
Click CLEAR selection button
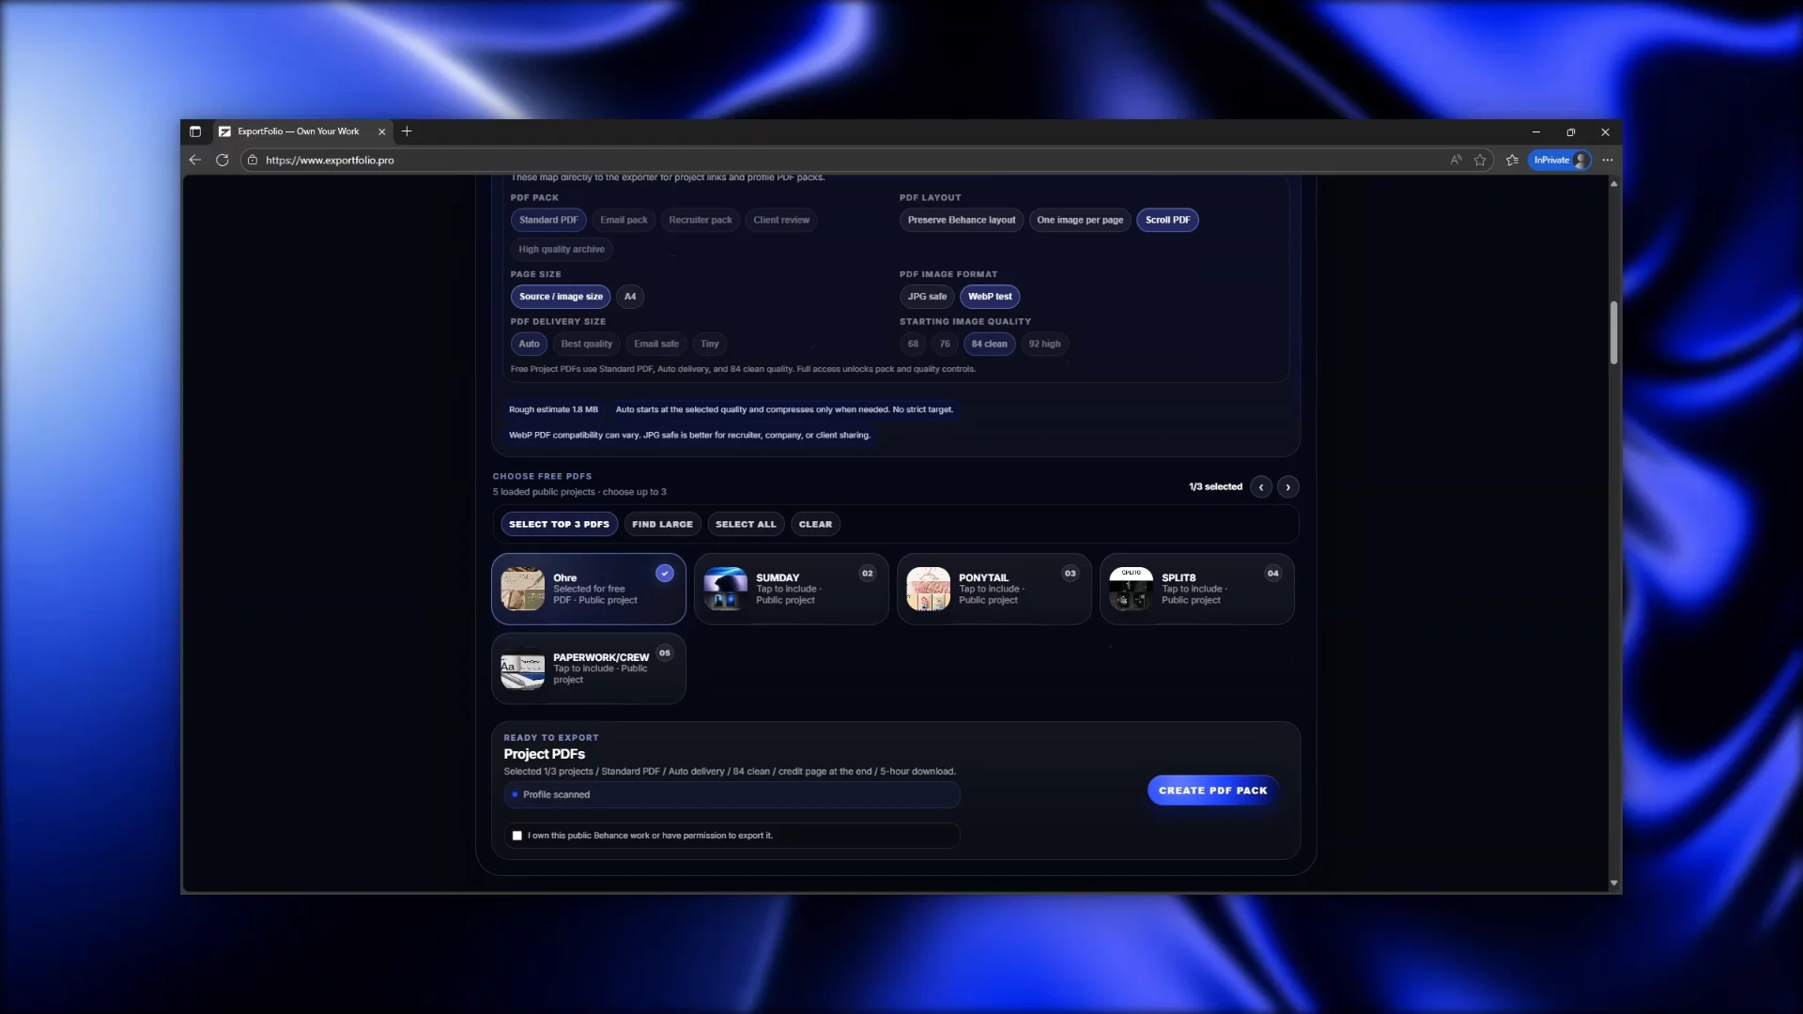tap(815, 525)
